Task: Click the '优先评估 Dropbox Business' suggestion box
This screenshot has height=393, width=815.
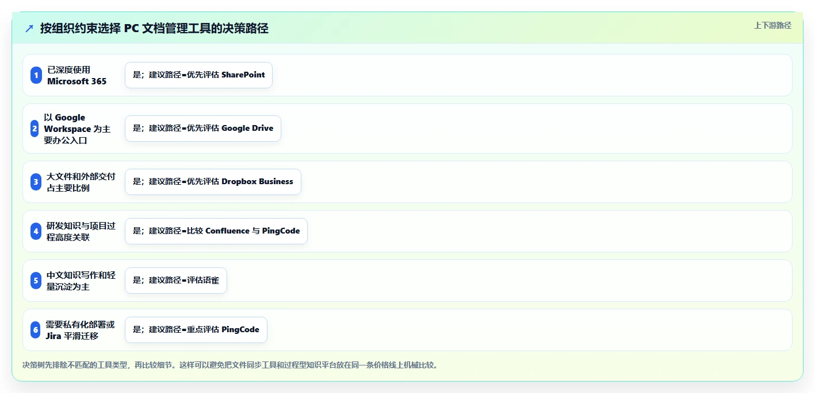Action: click(213, 182)
